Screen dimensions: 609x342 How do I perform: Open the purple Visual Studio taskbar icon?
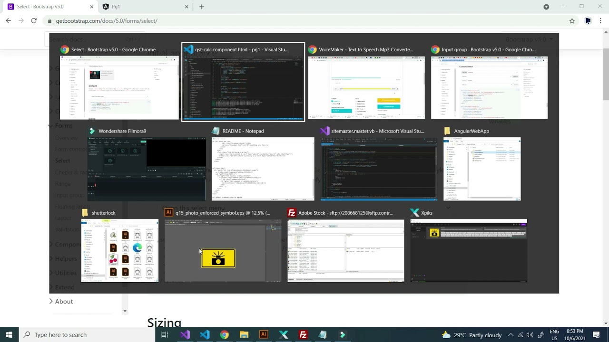click(185, 335)
